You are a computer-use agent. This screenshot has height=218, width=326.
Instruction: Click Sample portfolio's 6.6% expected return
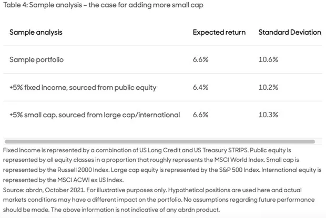(201, 59)
